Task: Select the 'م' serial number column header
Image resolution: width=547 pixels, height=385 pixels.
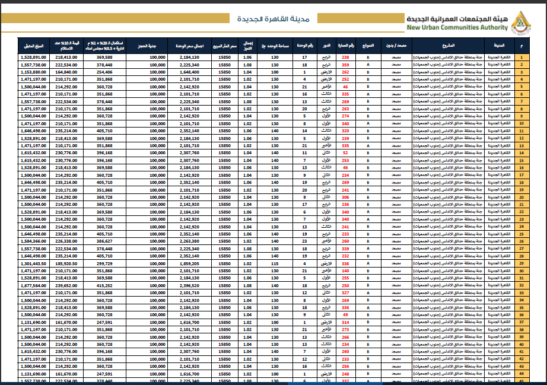Action: [x=521, y=46]
